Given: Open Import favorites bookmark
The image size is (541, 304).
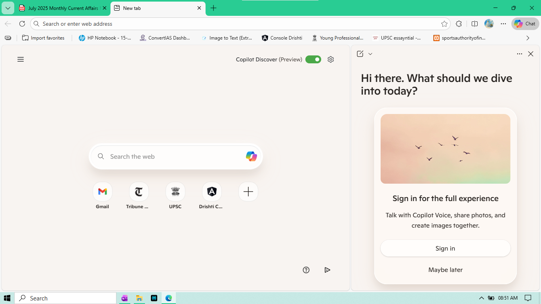Looking at the screenshot, I should coord(44,38).
